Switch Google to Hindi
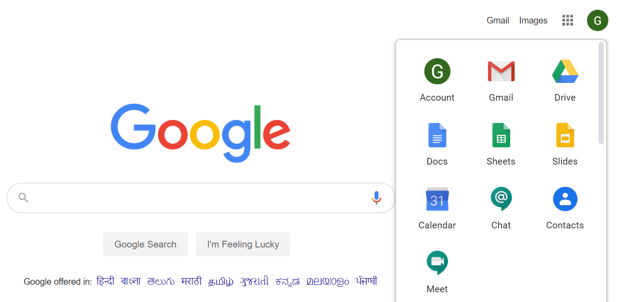Screen dimensions: 623x302 pos(105,281)
